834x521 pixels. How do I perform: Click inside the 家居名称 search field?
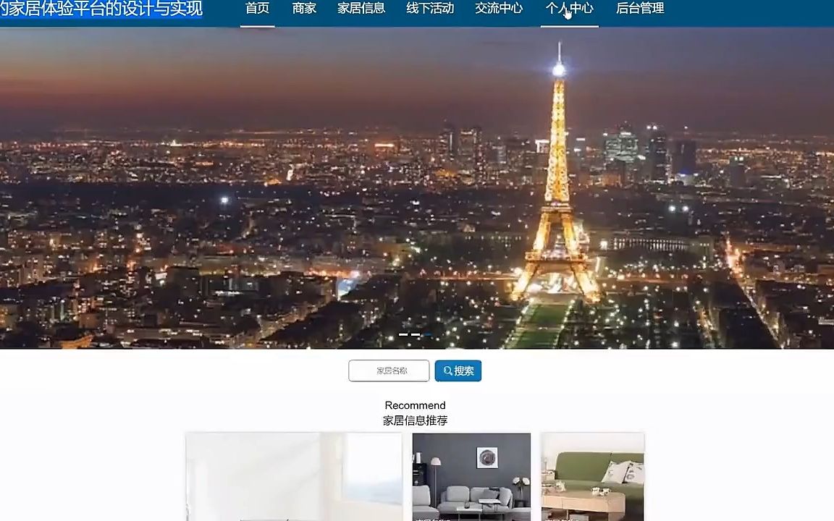point(388,370)
